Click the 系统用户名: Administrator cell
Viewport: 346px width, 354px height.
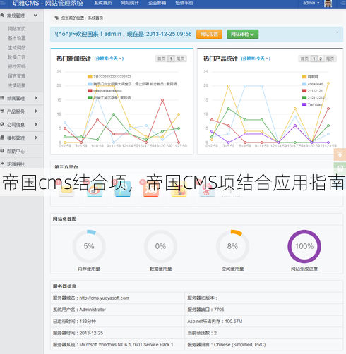click(117, 310)
